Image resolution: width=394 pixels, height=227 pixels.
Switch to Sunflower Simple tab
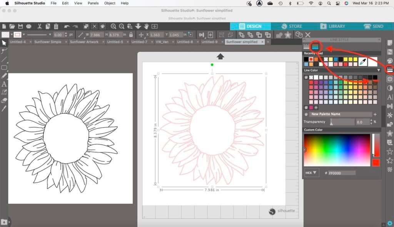(x=48, y=42)
